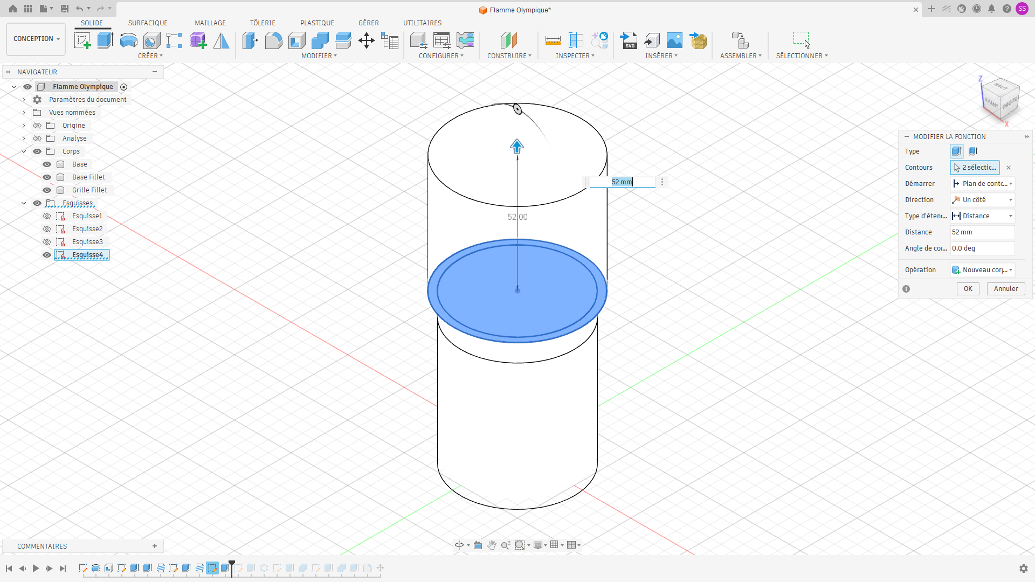Confirm extrusion with OK button
1035x582 pixels.
pyautogui.click(x=968, y=289)
